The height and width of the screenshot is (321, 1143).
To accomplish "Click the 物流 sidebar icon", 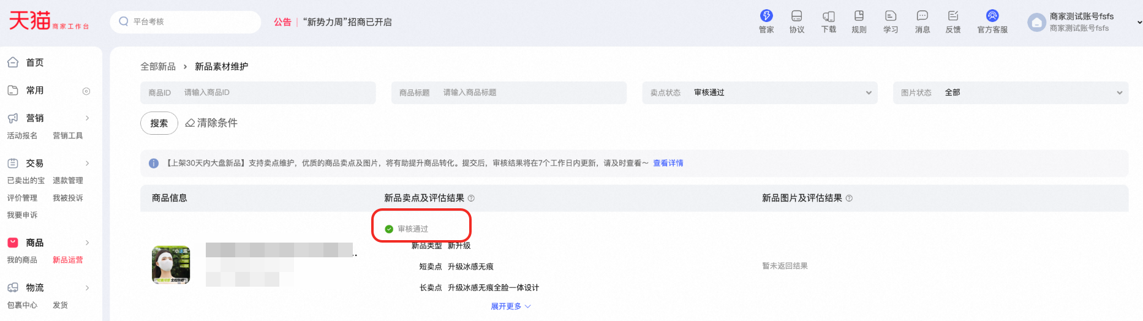I will (x=13, y=287).
